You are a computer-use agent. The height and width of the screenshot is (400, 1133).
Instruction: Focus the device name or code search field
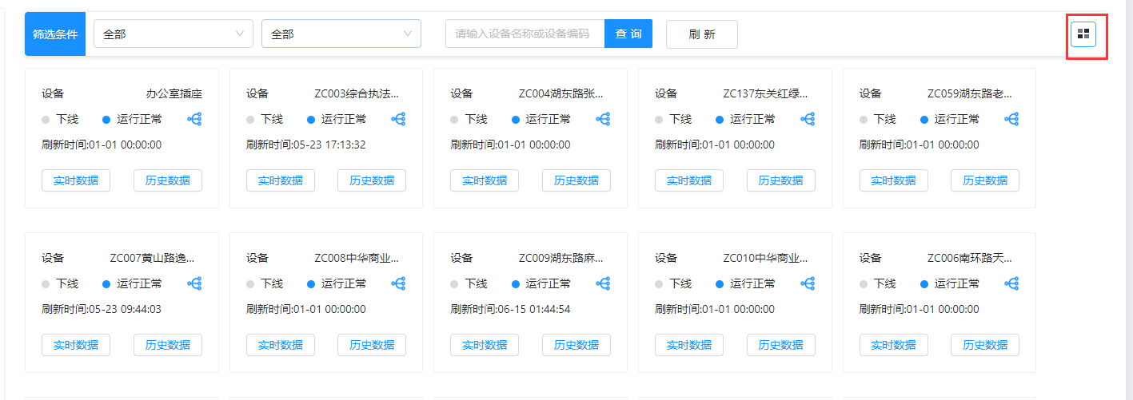(x=525, y=34)
